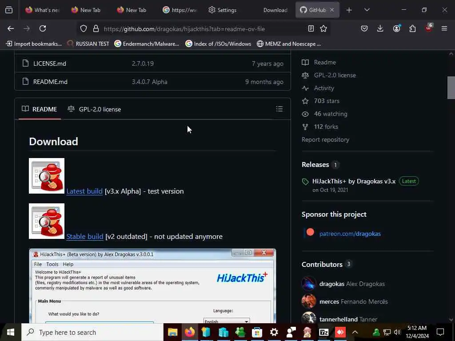Click the HiJackThis logo beside Stable build

pos(46,221)
